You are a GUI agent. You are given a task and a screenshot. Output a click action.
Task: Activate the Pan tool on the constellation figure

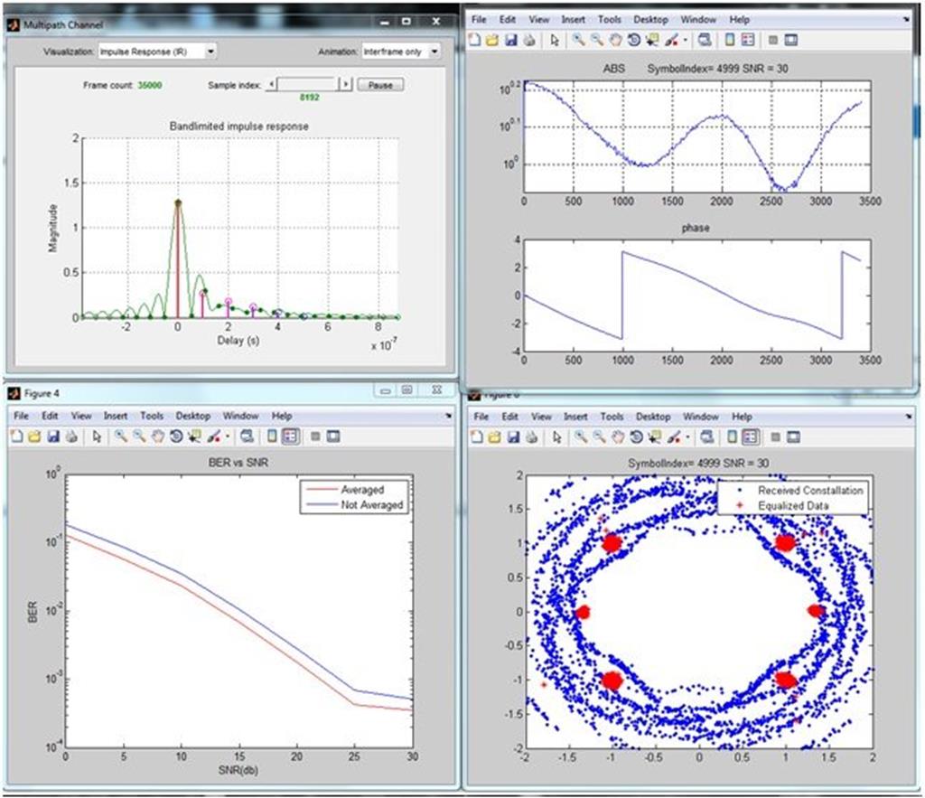pyautogui.click(x=618, y=437)
